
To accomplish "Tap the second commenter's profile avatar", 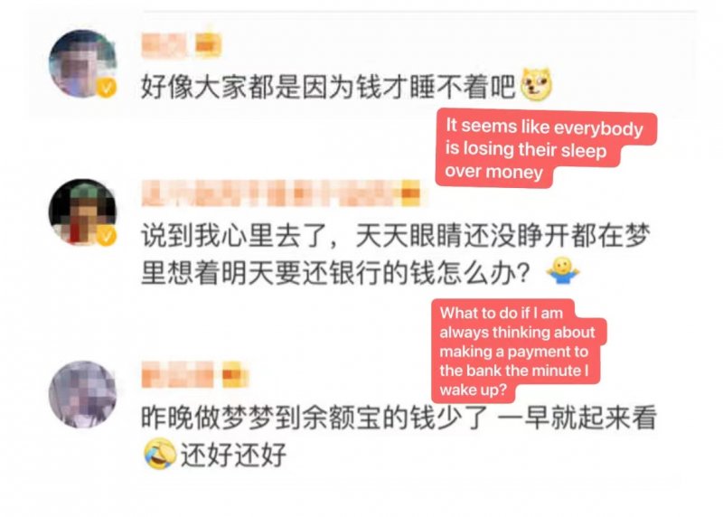I will 82,212.
